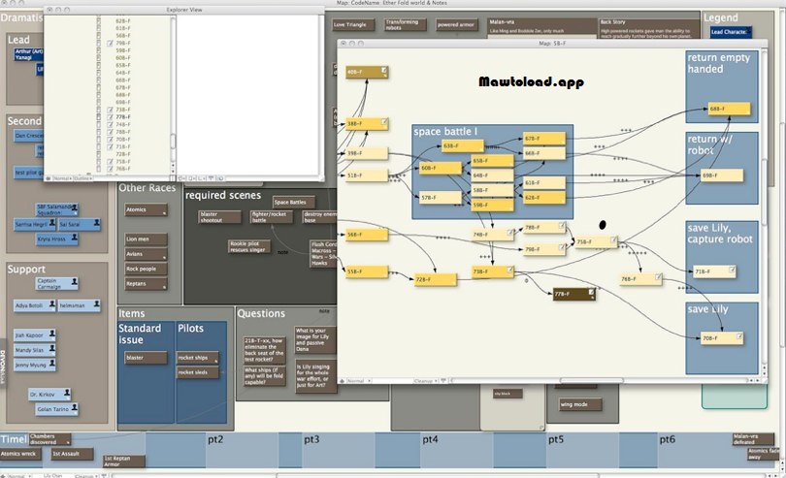This screenshot has width=786, height=478.
Task: Open the Cleanup dropdown in Map 5B-F window
Action: tap(425, 381)
